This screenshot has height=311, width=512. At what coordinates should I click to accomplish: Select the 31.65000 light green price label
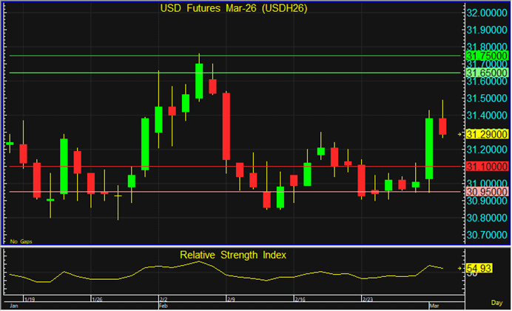point(487,73)
